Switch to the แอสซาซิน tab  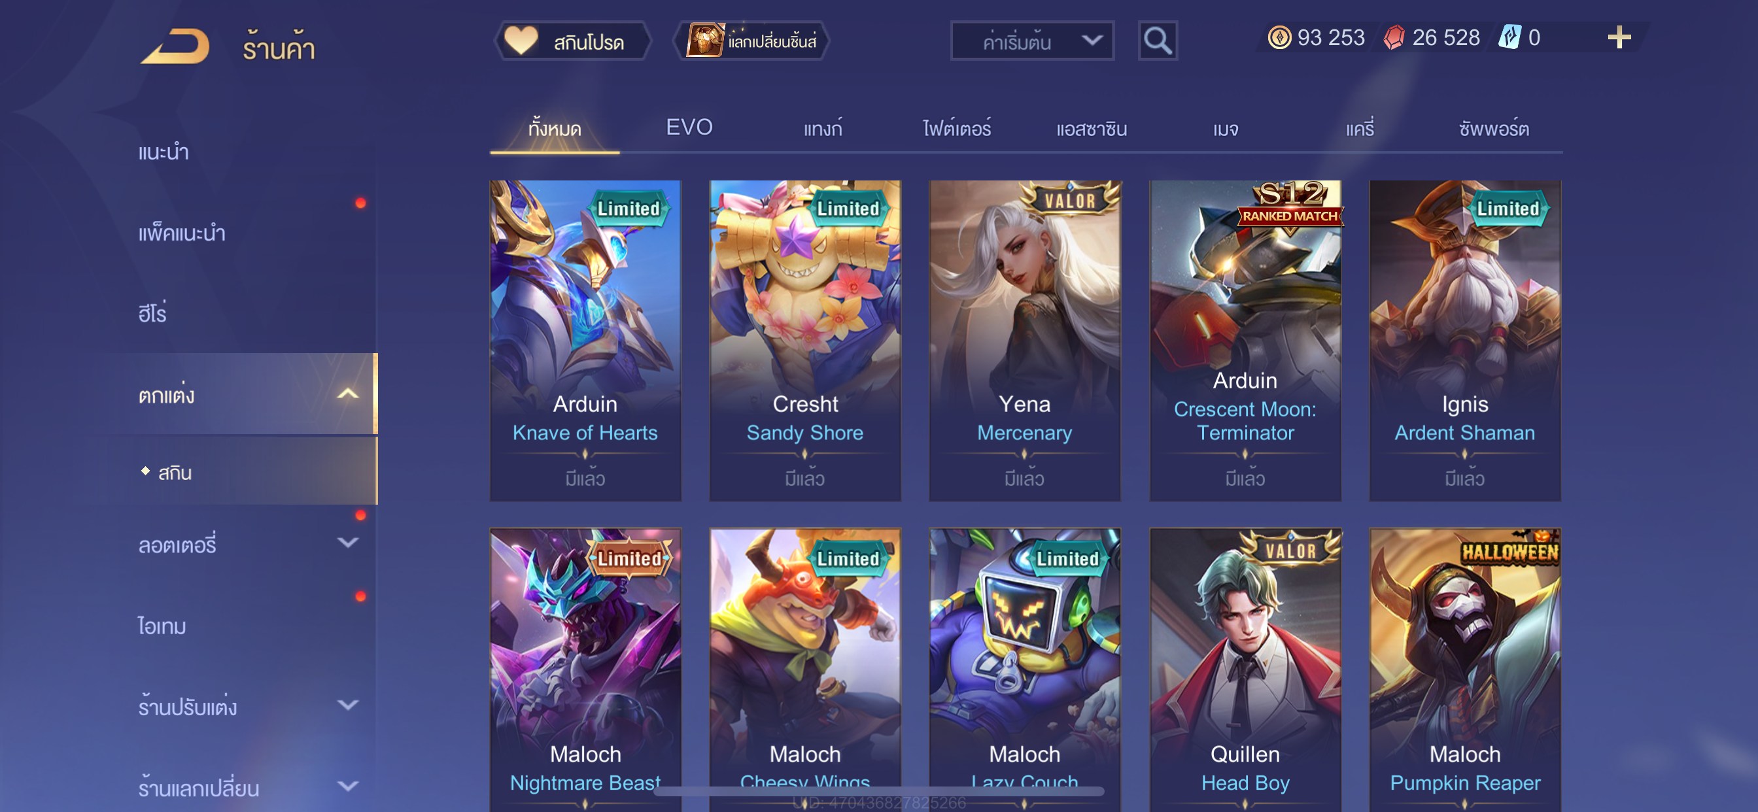pyautogui.click(x=1090, y=128)
